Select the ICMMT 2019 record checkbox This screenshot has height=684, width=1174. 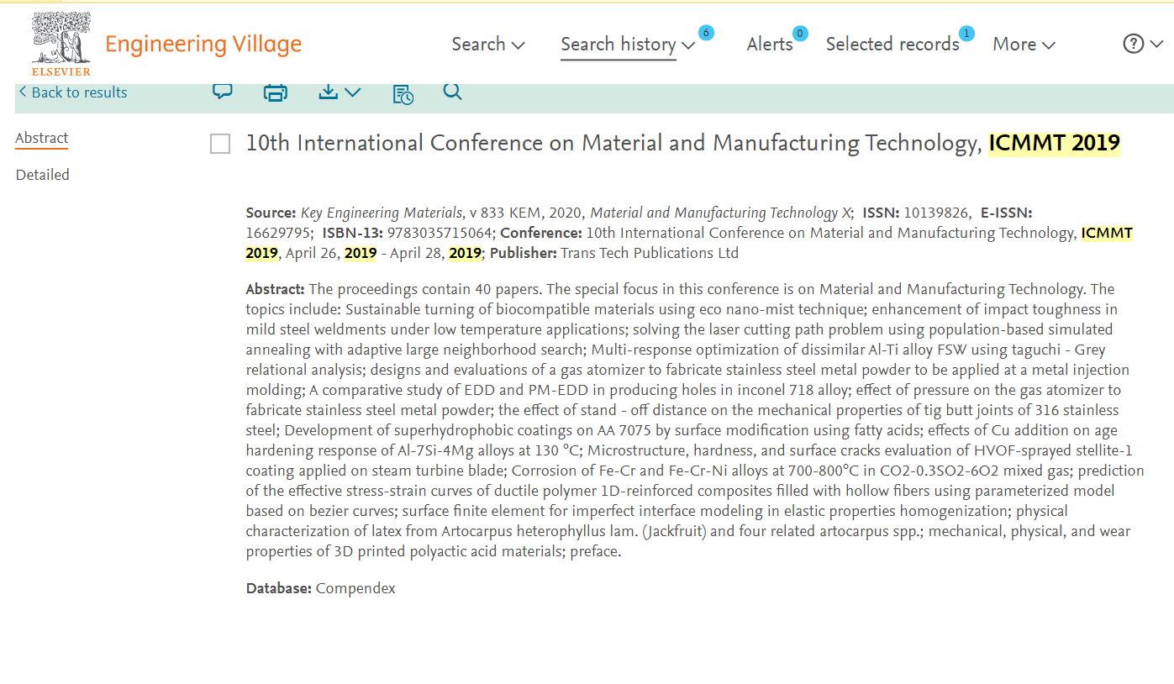(x=220, y=145)
